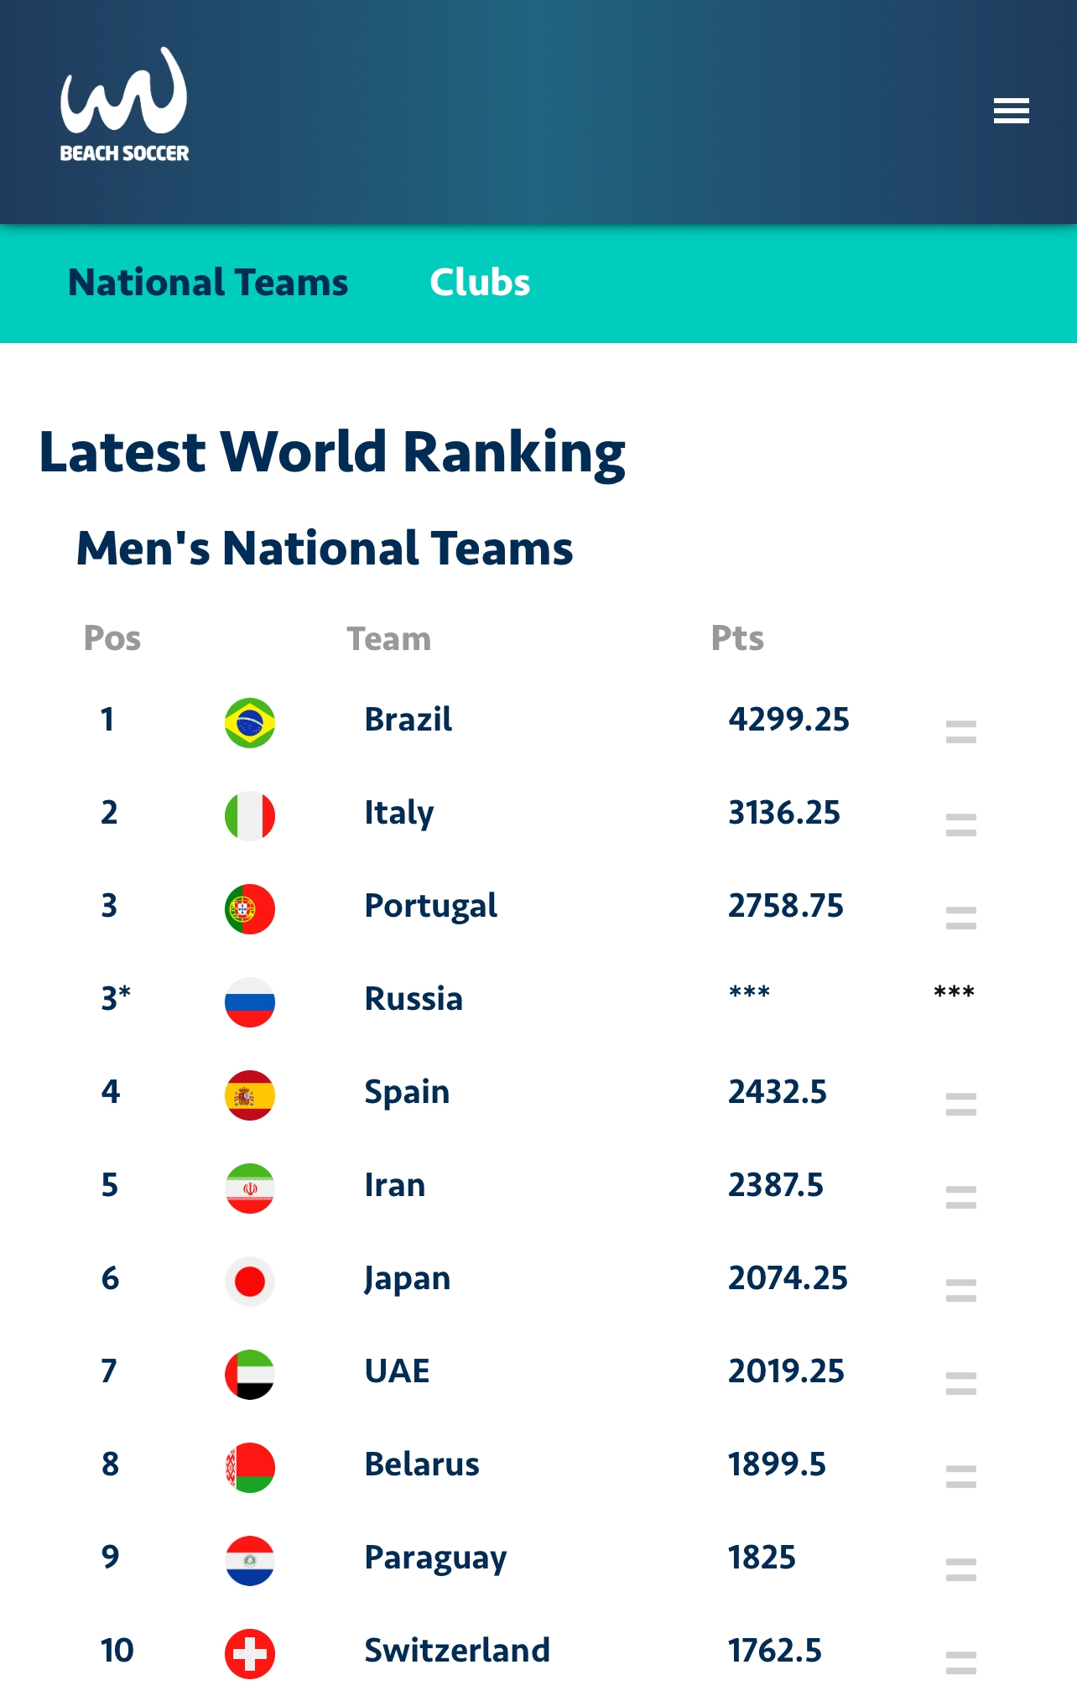Click the Russia flag icon
Screen dimensions: 1077x1701
pos(250,1001)
